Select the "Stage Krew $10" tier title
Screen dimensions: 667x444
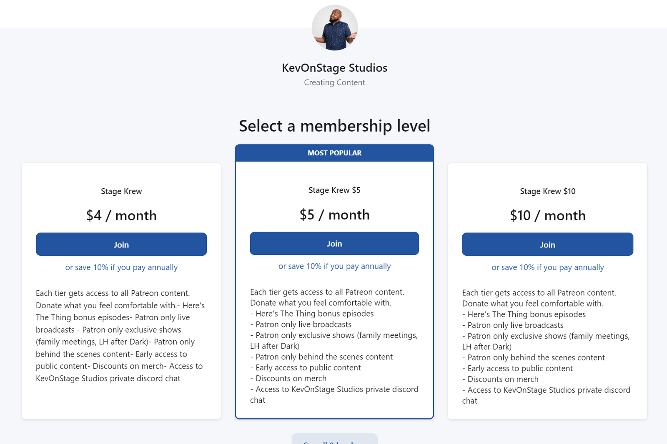(x=547, y=192)
